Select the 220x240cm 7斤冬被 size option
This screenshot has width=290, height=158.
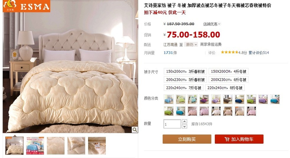(183, 88)
